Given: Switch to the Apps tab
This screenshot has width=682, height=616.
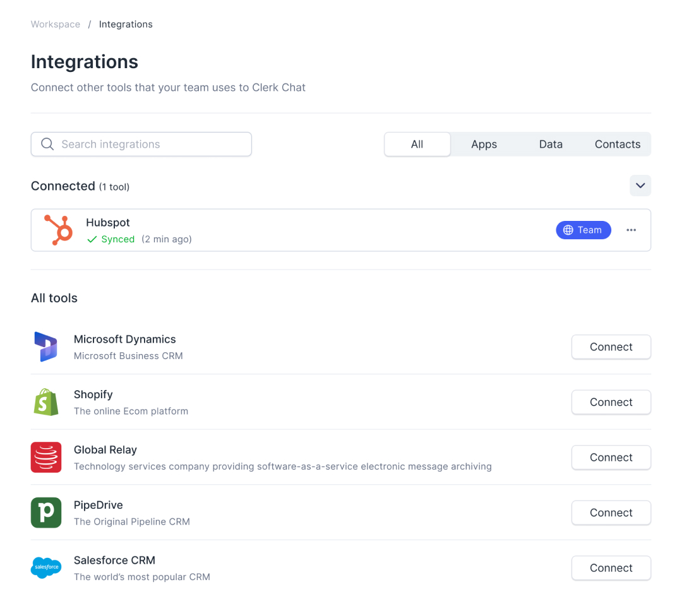Looking at the screenshot, I should tap(484, 145).
